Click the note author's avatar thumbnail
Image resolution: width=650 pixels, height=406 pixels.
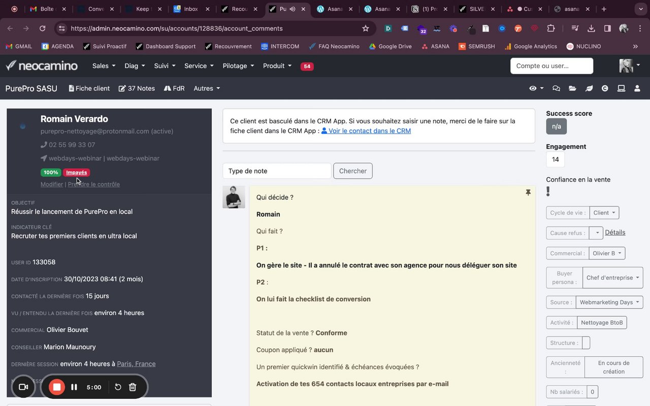coord(234,197)
